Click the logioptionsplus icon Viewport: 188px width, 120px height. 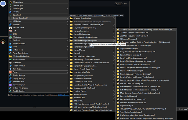click(x=10, y=85)
